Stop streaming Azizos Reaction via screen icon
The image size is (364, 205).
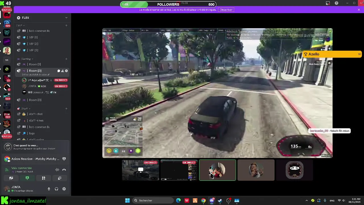[64, 159]
